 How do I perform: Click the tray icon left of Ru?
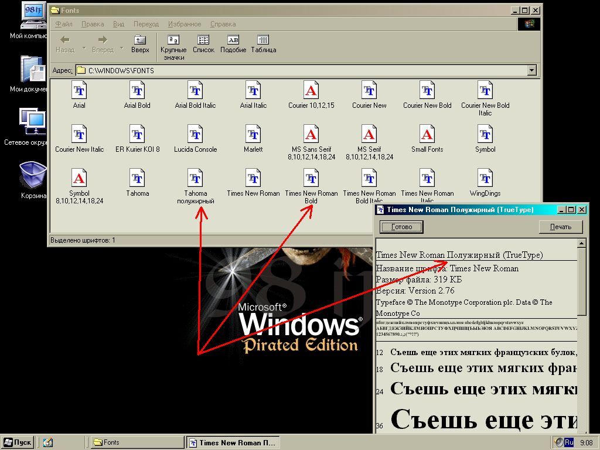559,442
